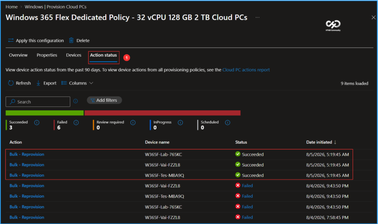This screenshot has width=378, height=224.
Task: Click the red X icon for W365F-Lab-765KC failed row
Action: (238, 206)
